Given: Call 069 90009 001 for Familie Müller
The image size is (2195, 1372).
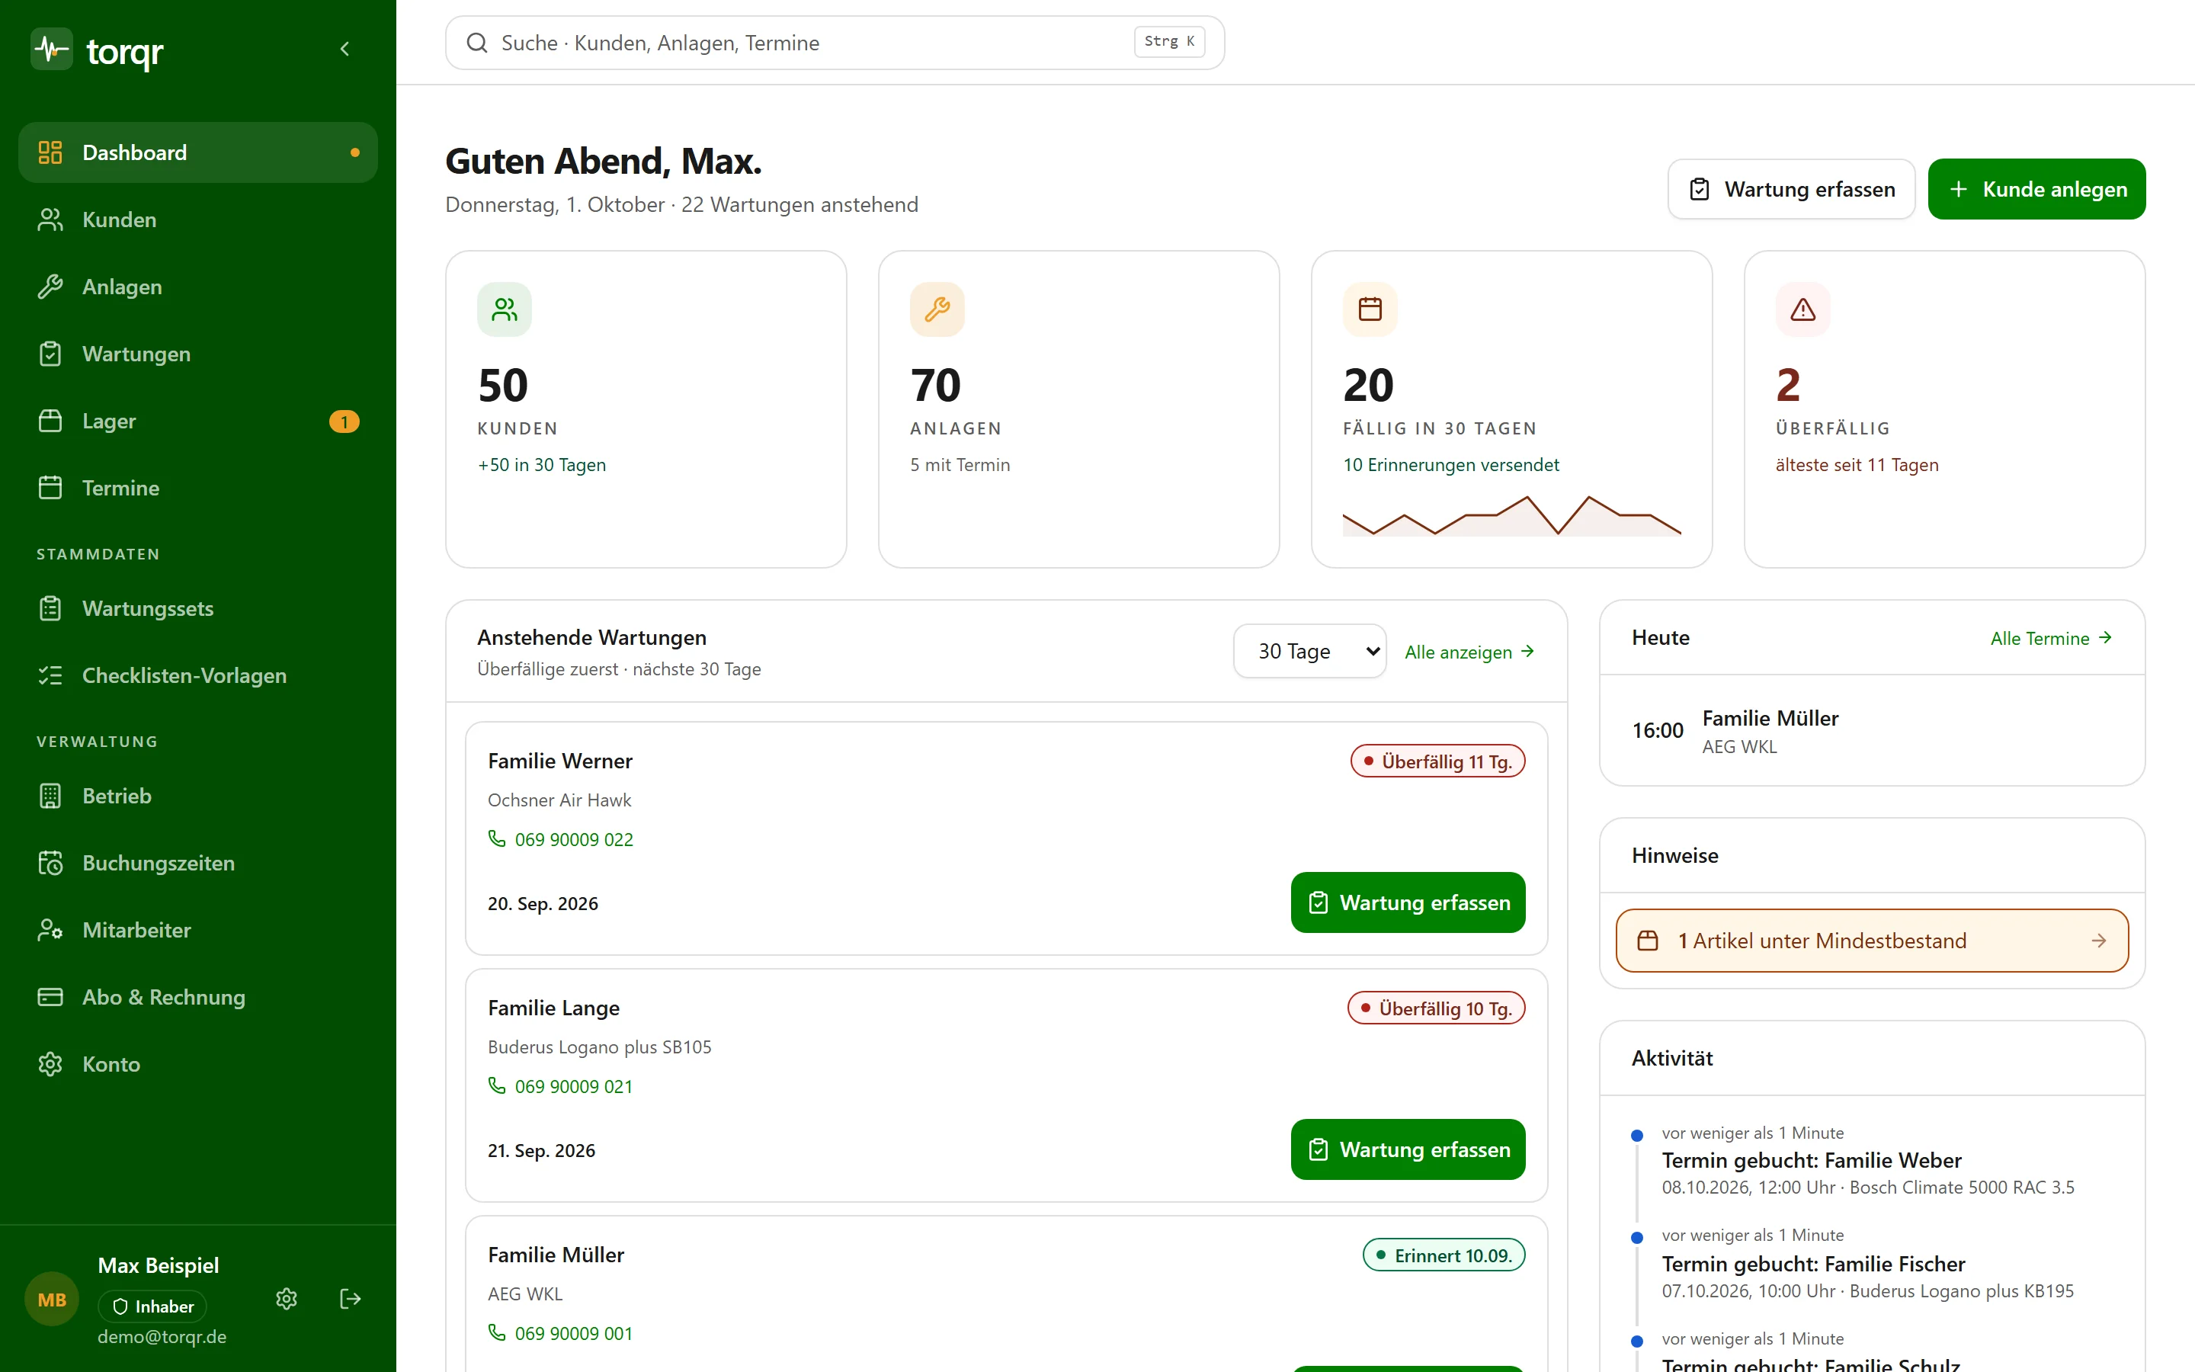Looking at the screenshot, I should tap(560, 1332).
